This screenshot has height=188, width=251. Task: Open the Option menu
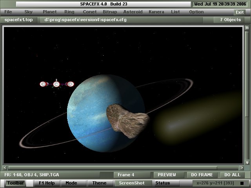(x=196, y=12)
